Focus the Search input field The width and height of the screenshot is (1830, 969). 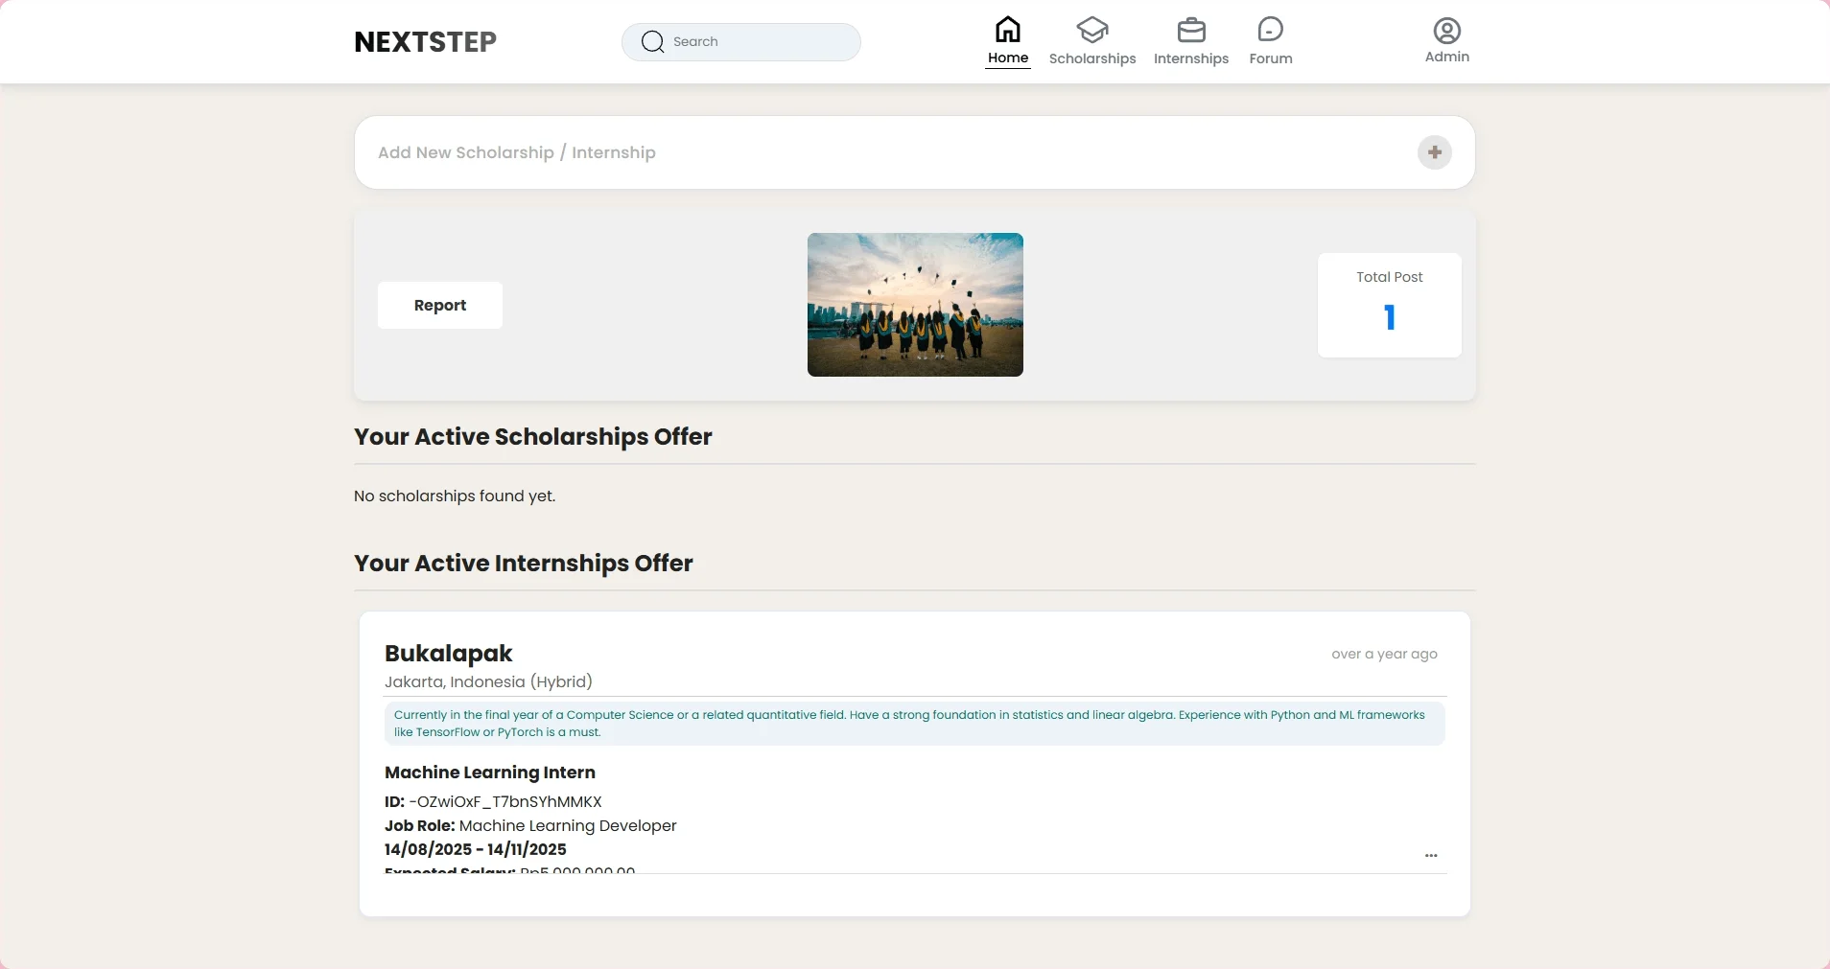[741, 42]
